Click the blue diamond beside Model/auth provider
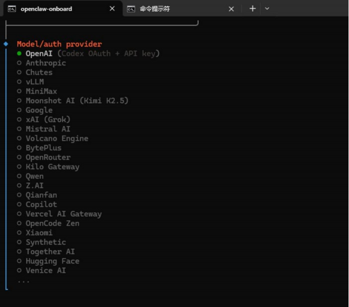 click(6, 44)
